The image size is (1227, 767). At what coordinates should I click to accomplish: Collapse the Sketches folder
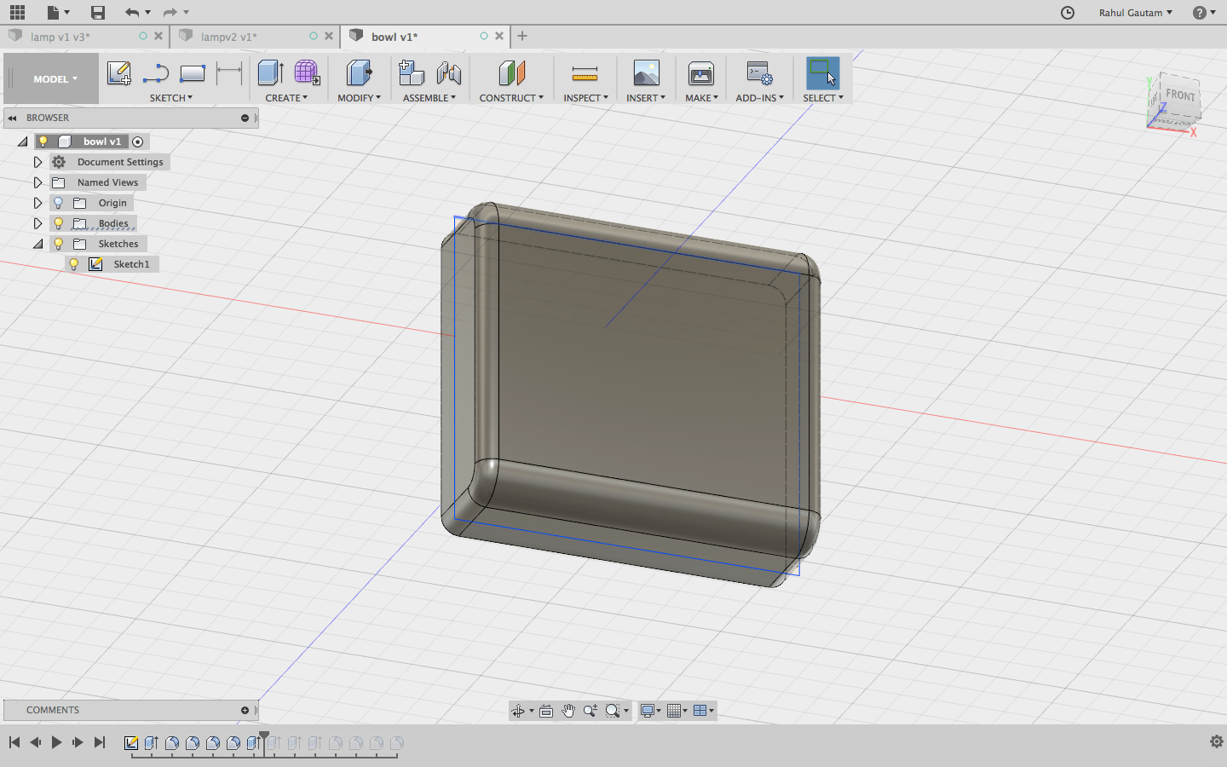click(x=37, y=244)
